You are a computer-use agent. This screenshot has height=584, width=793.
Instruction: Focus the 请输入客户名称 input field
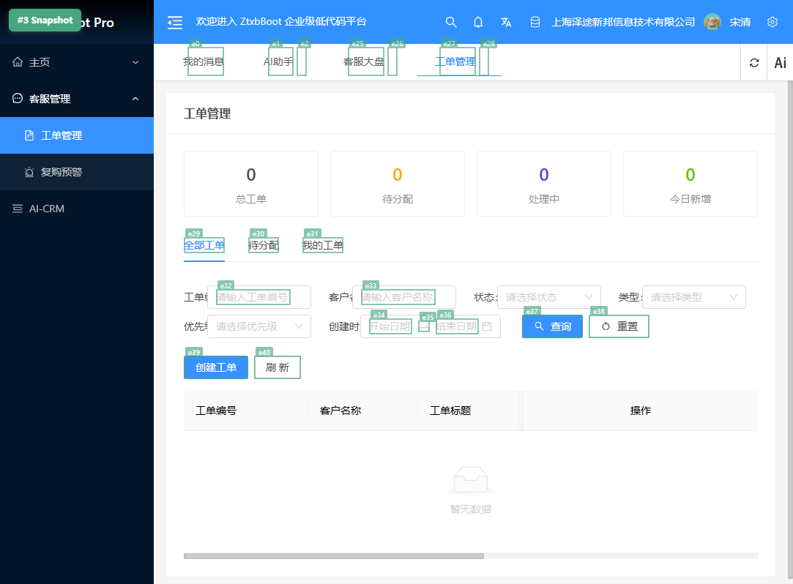pyautogui.click(x=404, y=297)
